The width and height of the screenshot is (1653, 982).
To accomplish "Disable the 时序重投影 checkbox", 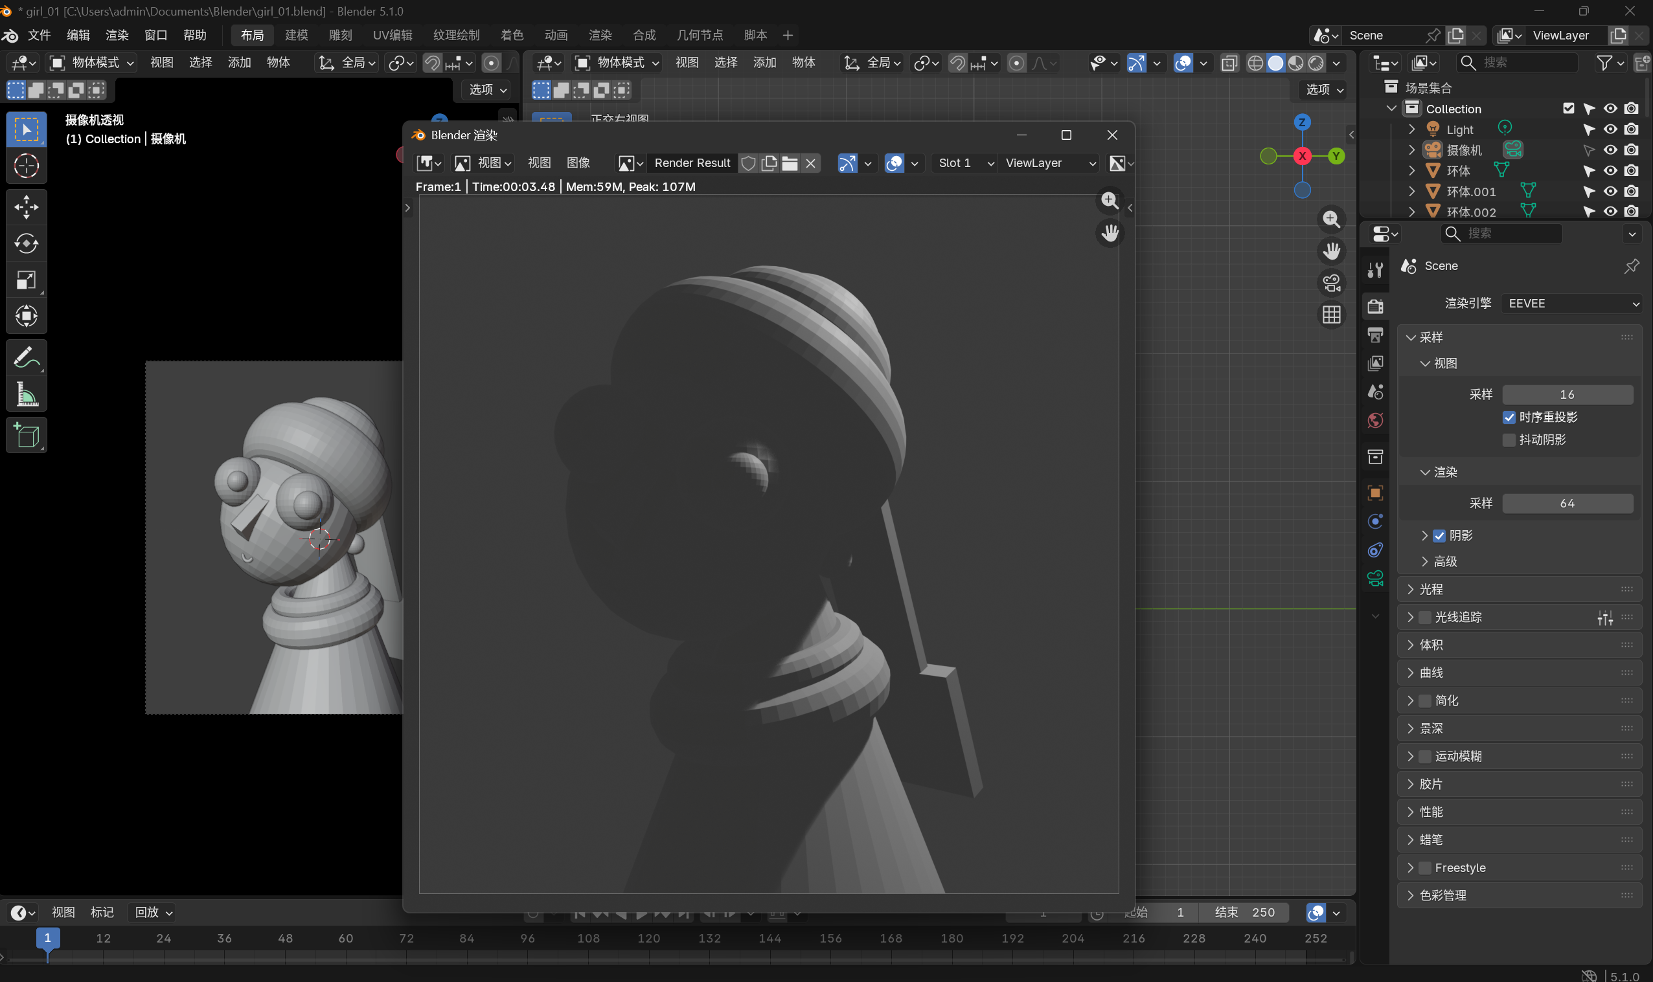I will point(1509,418).
